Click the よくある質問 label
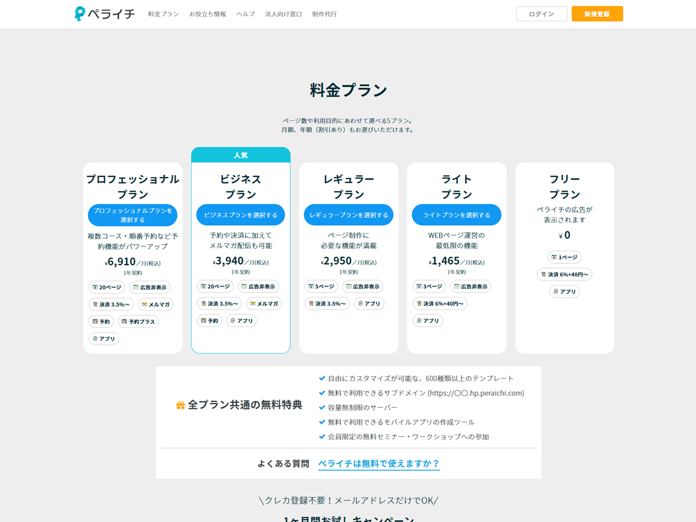Screen dimensions: 696x522 [283, 464]
